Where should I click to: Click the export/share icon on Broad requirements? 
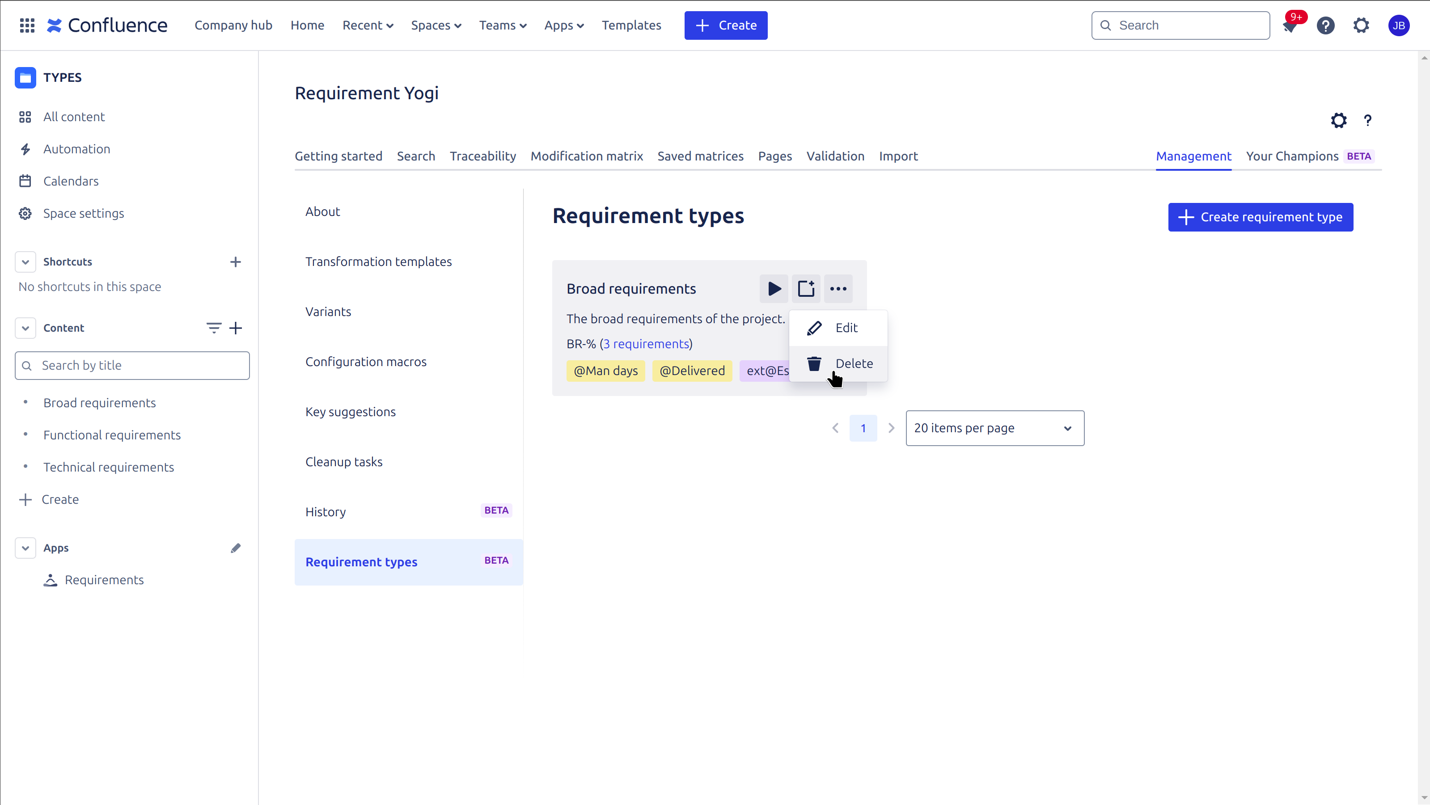(x=806, y=288)
